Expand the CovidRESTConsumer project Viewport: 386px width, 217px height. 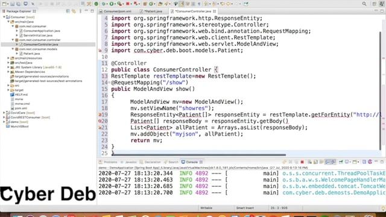coord(4,118)
